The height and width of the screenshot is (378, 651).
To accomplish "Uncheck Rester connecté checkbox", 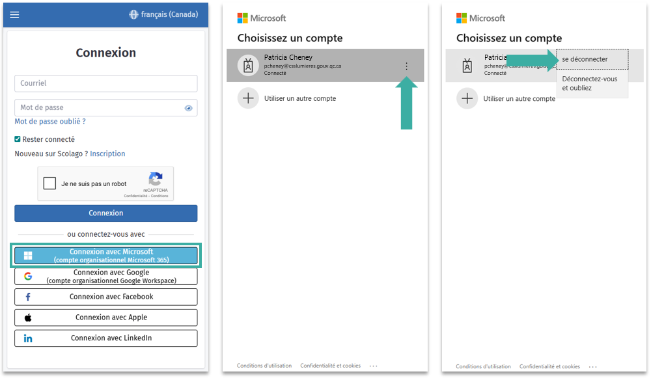I will (x=18, y=139).
